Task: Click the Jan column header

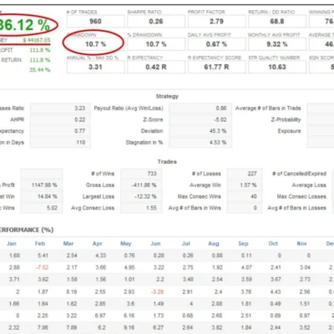Action: 12,244
